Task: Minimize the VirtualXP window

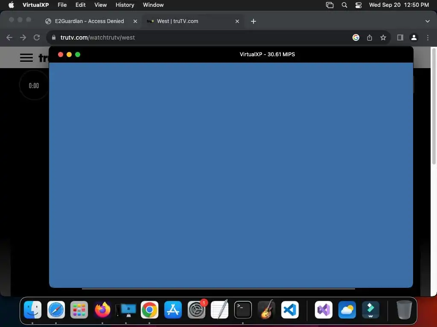Action: 69,54
